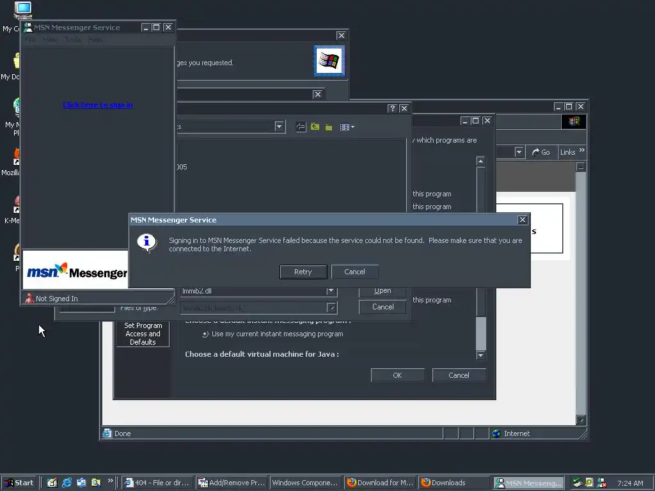The image size is (655, 491).
Task: Click the Create New Folder icon
Action: [329, 127]
